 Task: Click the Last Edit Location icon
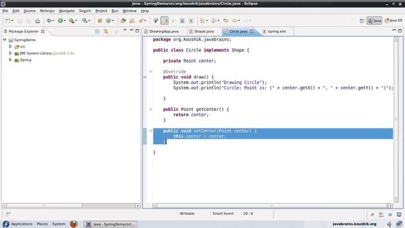pos(226,21)
